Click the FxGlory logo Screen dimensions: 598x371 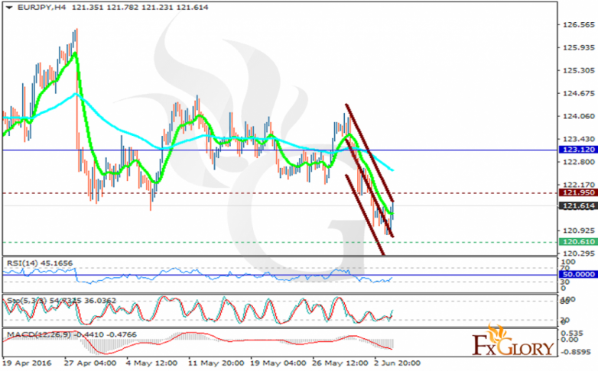coord(513,340)
